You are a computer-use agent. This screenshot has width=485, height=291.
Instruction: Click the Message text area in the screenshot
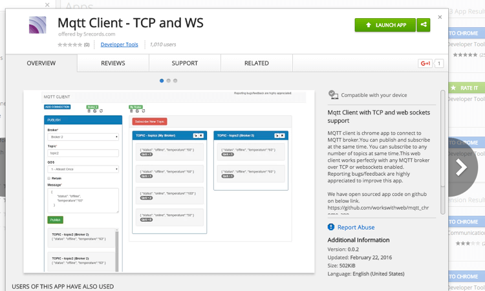click(x=83, y=200)
